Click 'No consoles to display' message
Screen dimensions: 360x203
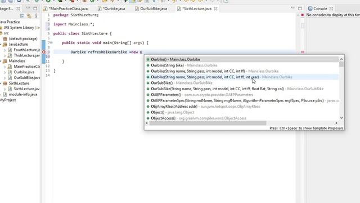coord(333,15)
